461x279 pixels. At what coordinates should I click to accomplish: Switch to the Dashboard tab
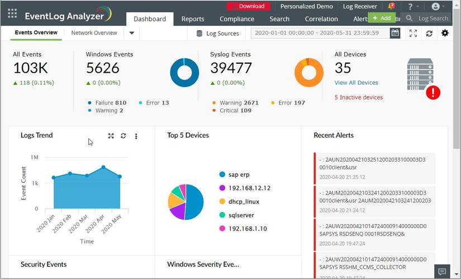point(150,19)
